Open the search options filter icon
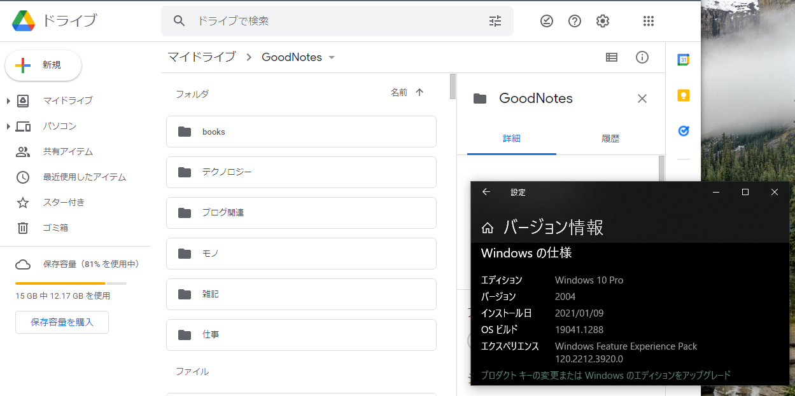Image resolution: width=795 pixels, height=396 pixels. (x=495, y=21)
